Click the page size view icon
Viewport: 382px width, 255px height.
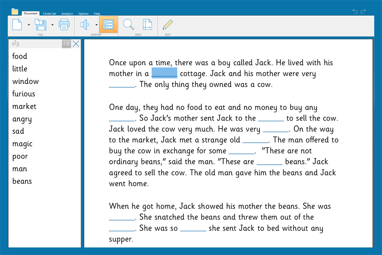(147, 25)
